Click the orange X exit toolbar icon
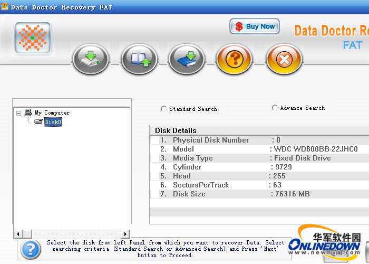 (x=284, y=59)
